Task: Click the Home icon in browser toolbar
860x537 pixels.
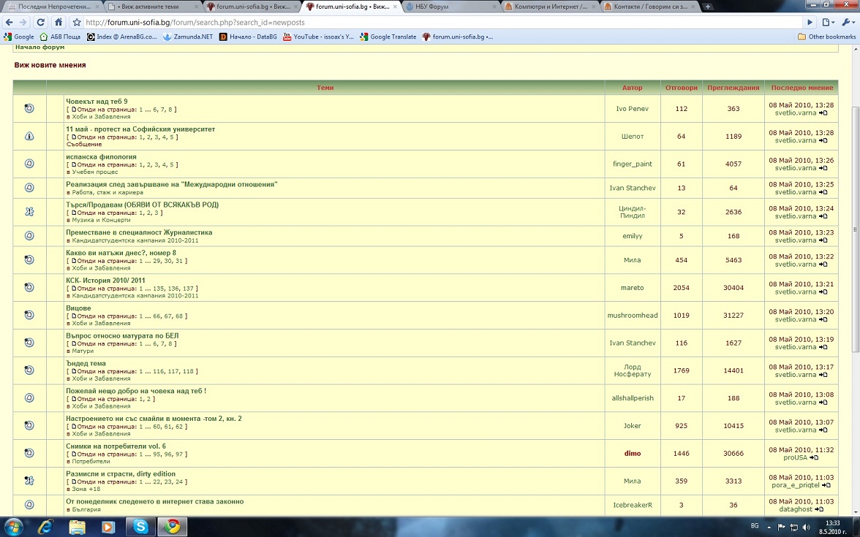Action: pyautogui.click(x=59, y=22)
